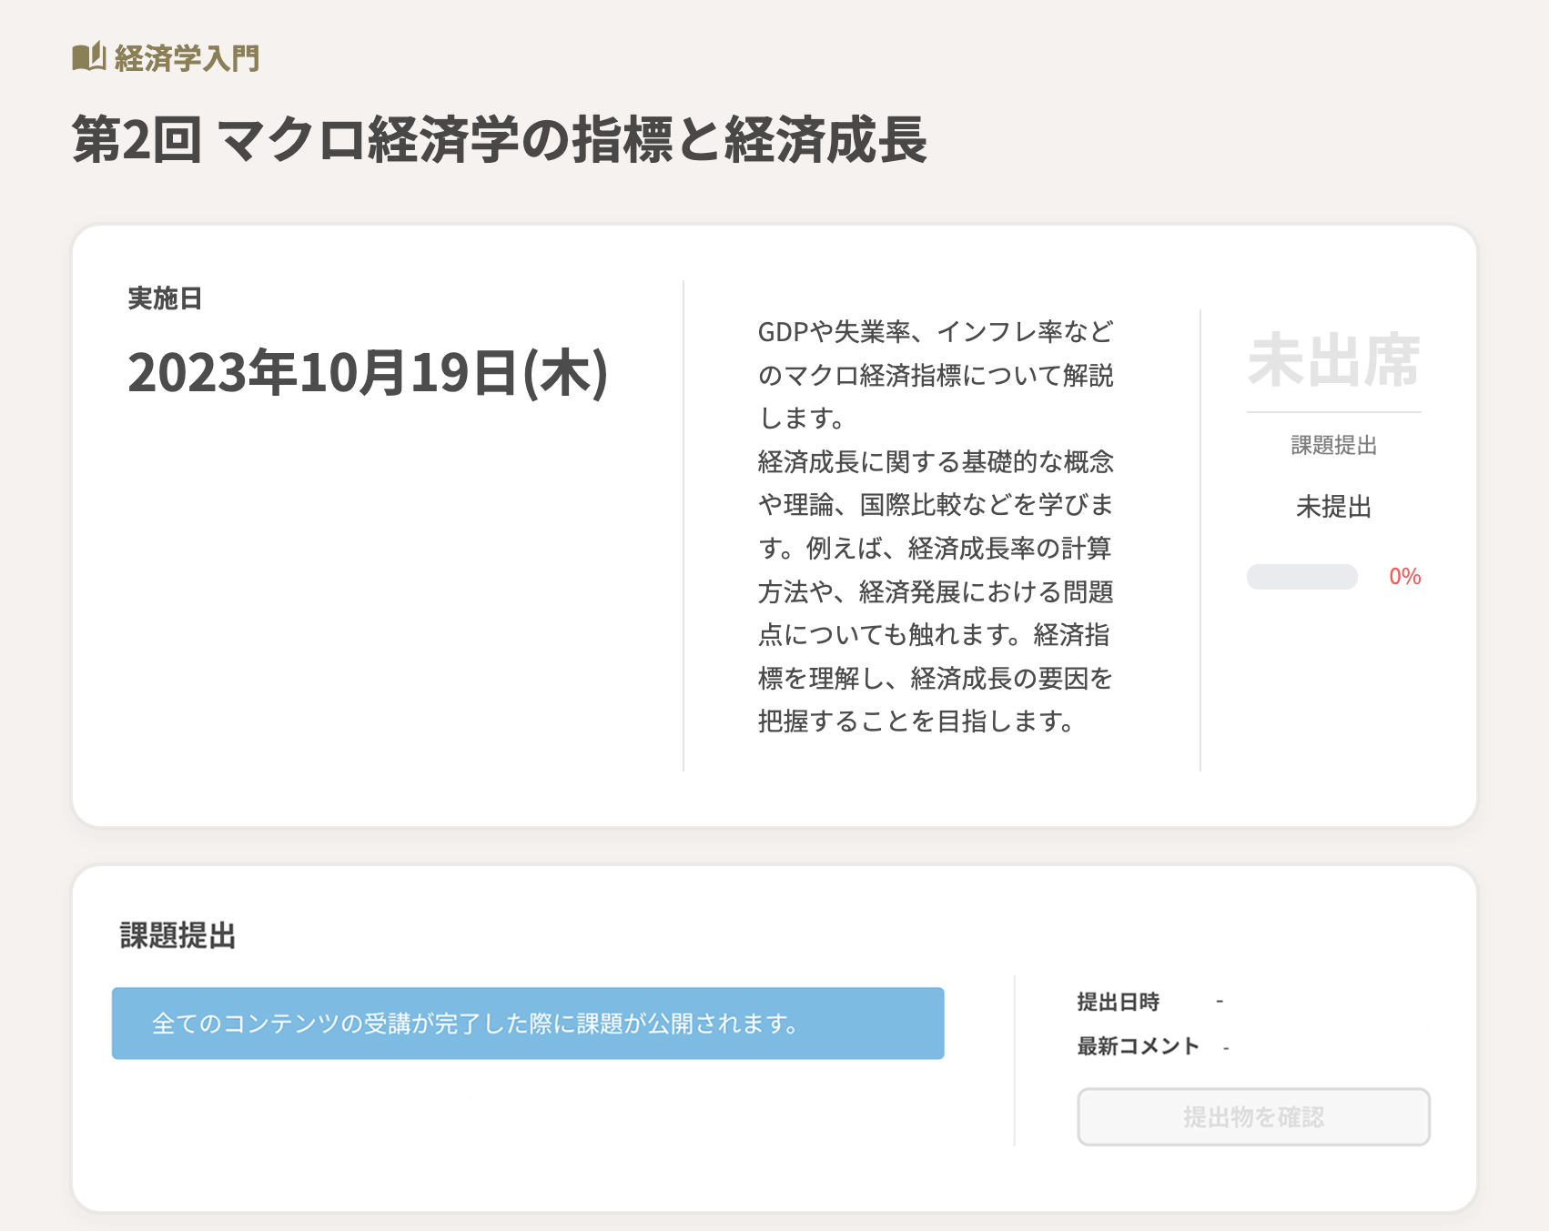Screen dimensions: 1549x1231
Task: Click the dash value beside 最新コメント
Action: [1227, 1048]
